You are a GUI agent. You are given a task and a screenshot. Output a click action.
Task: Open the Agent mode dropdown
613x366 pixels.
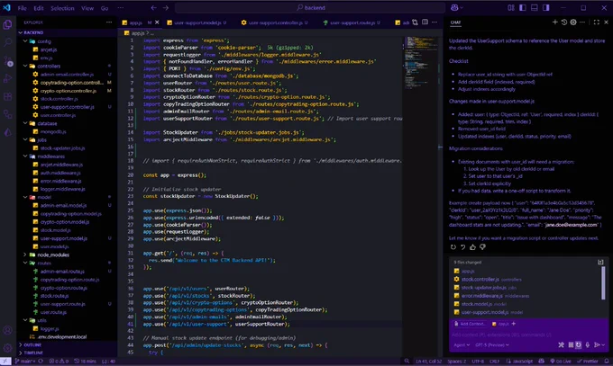pyautogui.click(x=462, y=345)
